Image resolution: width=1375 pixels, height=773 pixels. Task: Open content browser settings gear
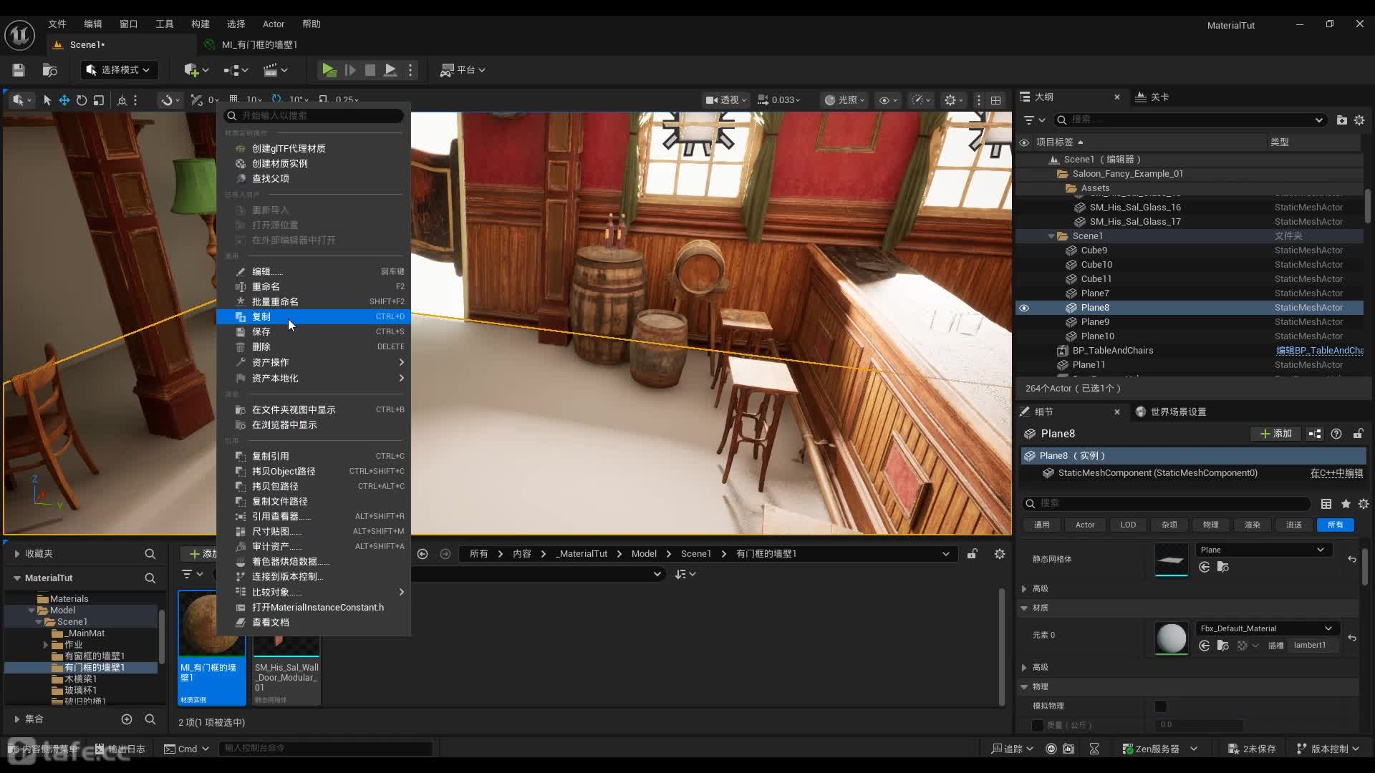click(1000, 554)
